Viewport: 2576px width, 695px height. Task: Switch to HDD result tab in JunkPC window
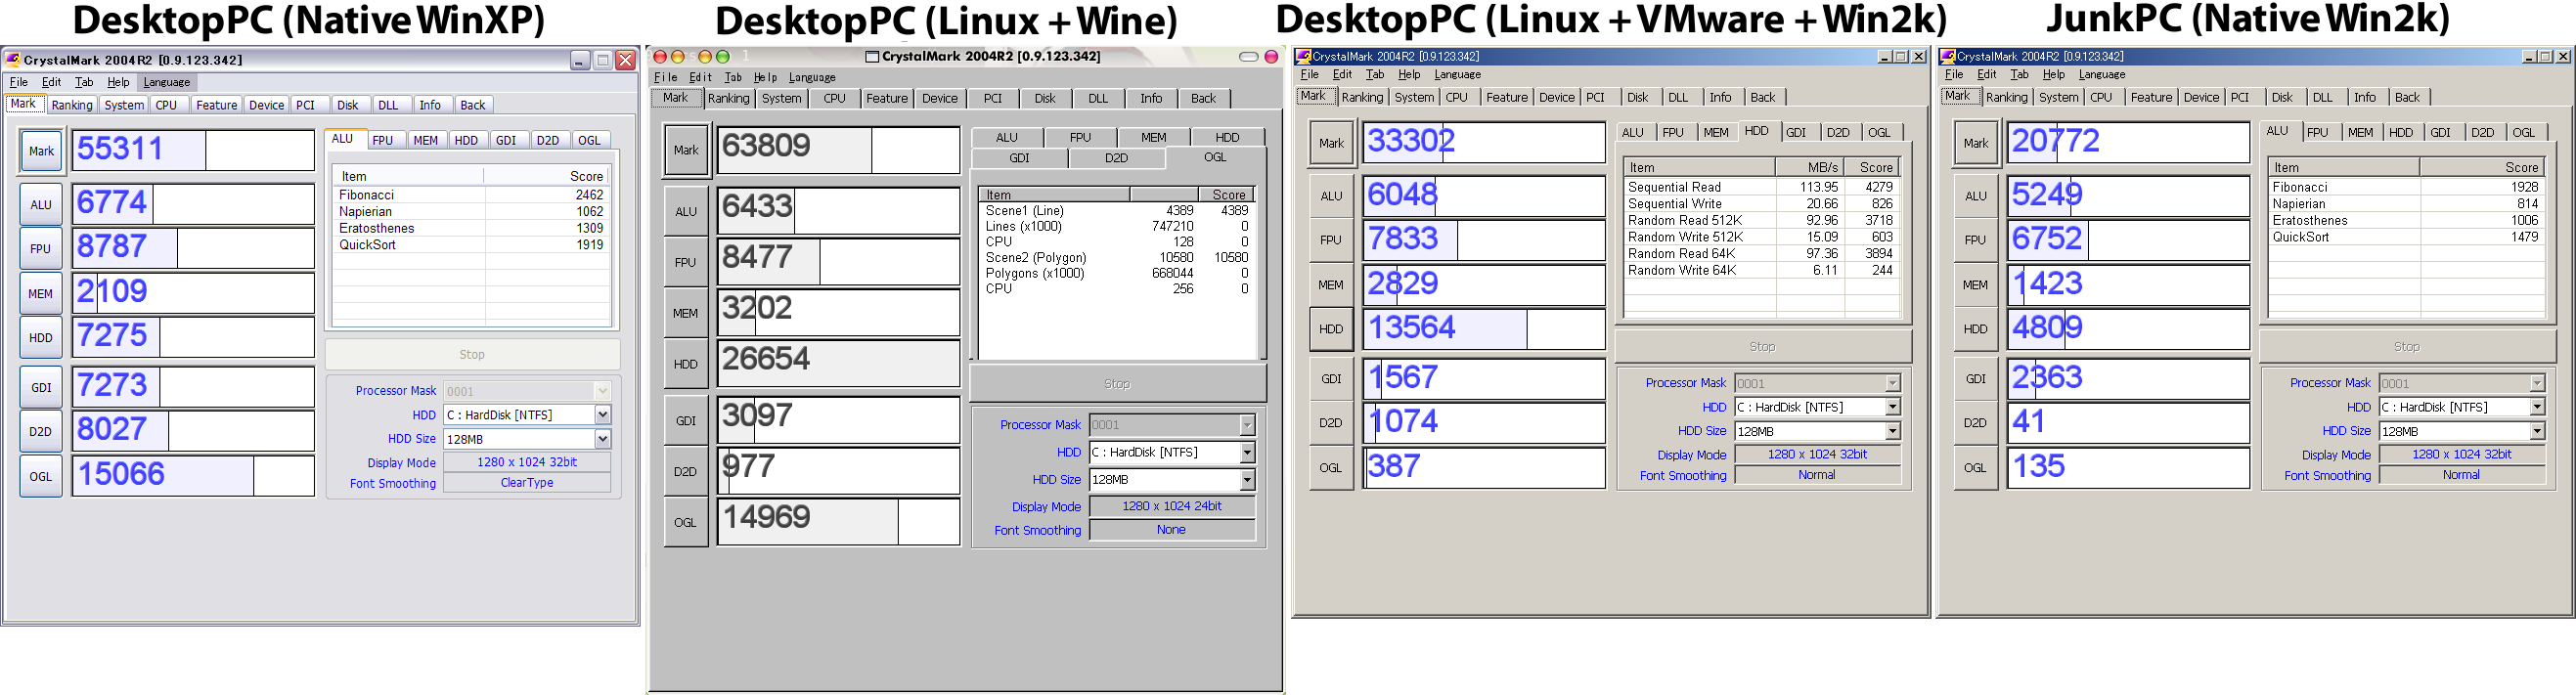click(x=2401, y=132)
